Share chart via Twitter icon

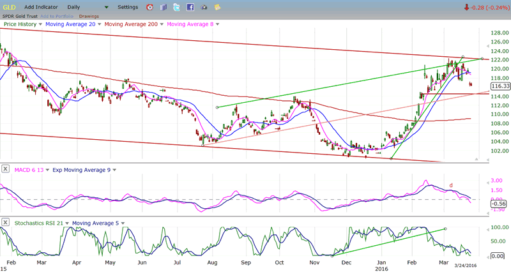(x=177, y=7)
